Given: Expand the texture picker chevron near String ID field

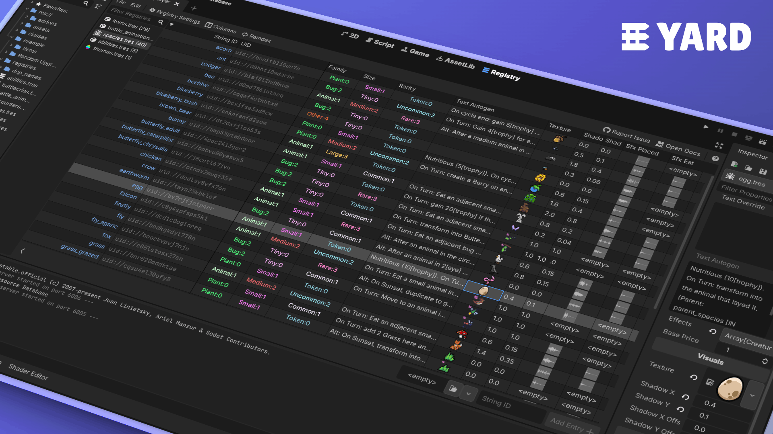Looking at the screenshot, I should click(x=468, y=394).
